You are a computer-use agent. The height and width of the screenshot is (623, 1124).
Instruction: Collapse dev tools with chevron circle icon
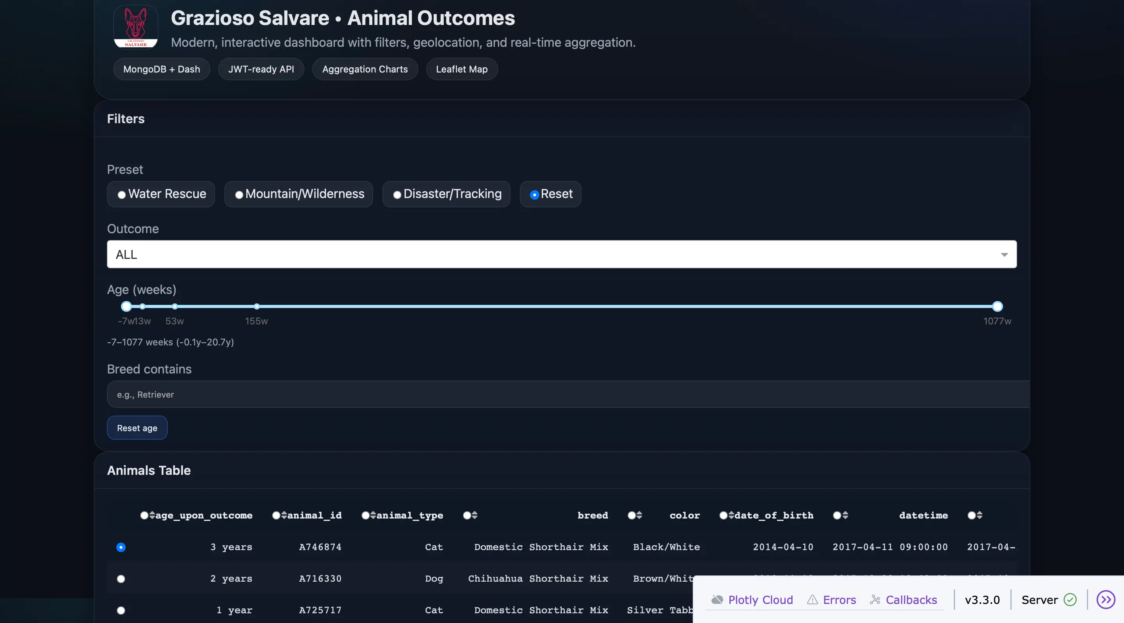1106,600
